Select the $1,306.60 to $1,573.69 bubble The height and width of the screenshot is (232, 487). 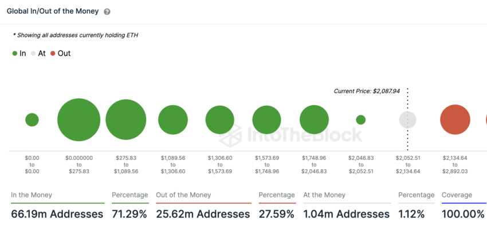[220, 120]
